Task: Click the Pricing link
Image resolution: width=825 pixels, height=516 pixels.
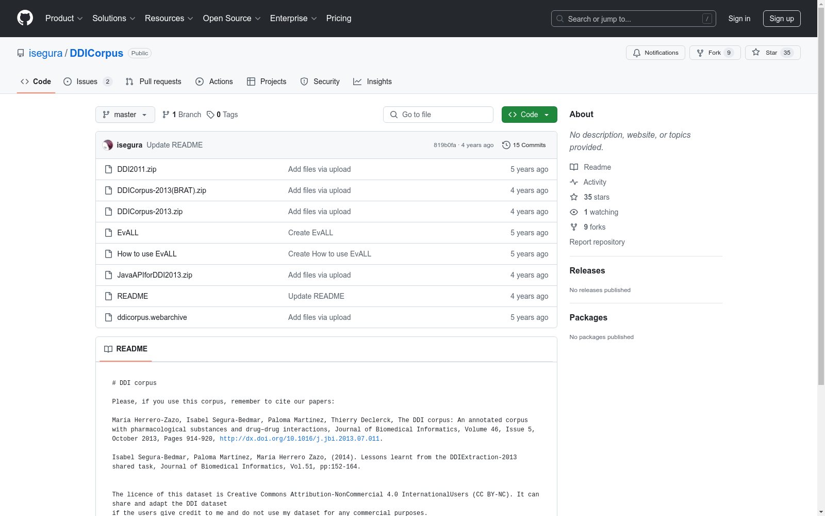Action: click(339, 18)
